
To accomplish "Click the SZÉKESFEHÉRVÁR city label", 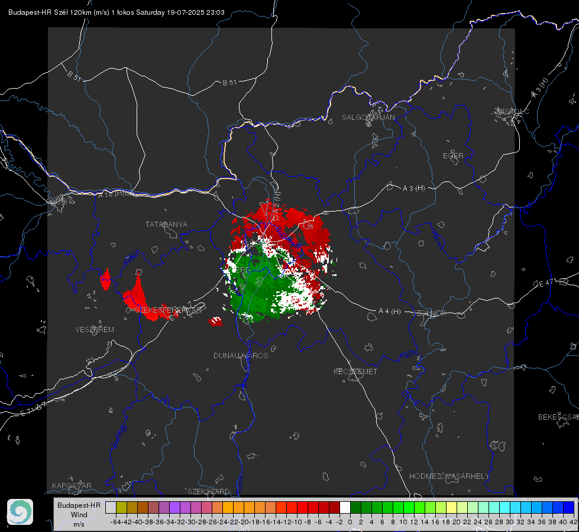I will (x=167, y=310).
